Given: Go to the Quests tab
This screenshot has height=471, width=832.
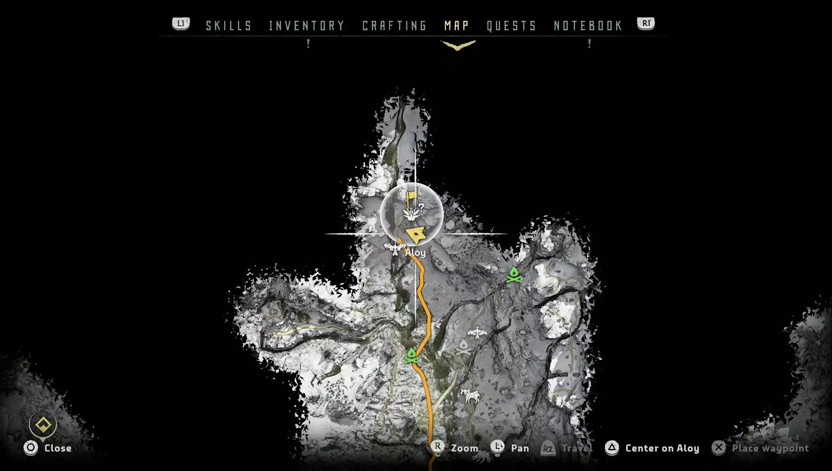Looking at the screenshot, I should [x=511, y=26].
